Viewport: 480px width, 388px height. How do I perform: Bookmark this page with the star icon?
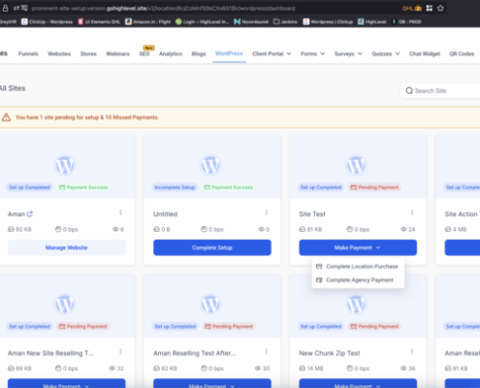[440, 8]
